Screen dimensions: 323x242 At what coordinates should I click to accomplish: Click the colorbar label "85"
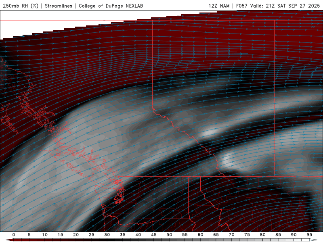pos(278,235)
